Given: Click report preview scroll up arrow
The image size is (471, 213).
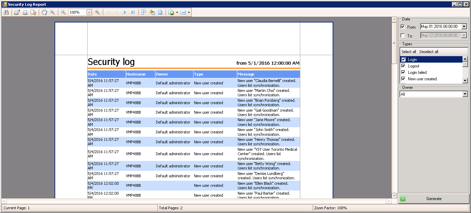Looking at the screenshot, I should tap(394, 20).
